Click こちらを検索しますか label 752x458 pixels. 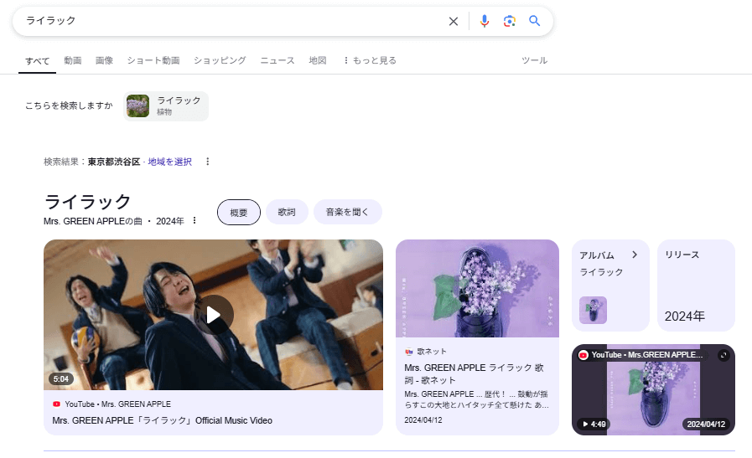coord(69,105)
